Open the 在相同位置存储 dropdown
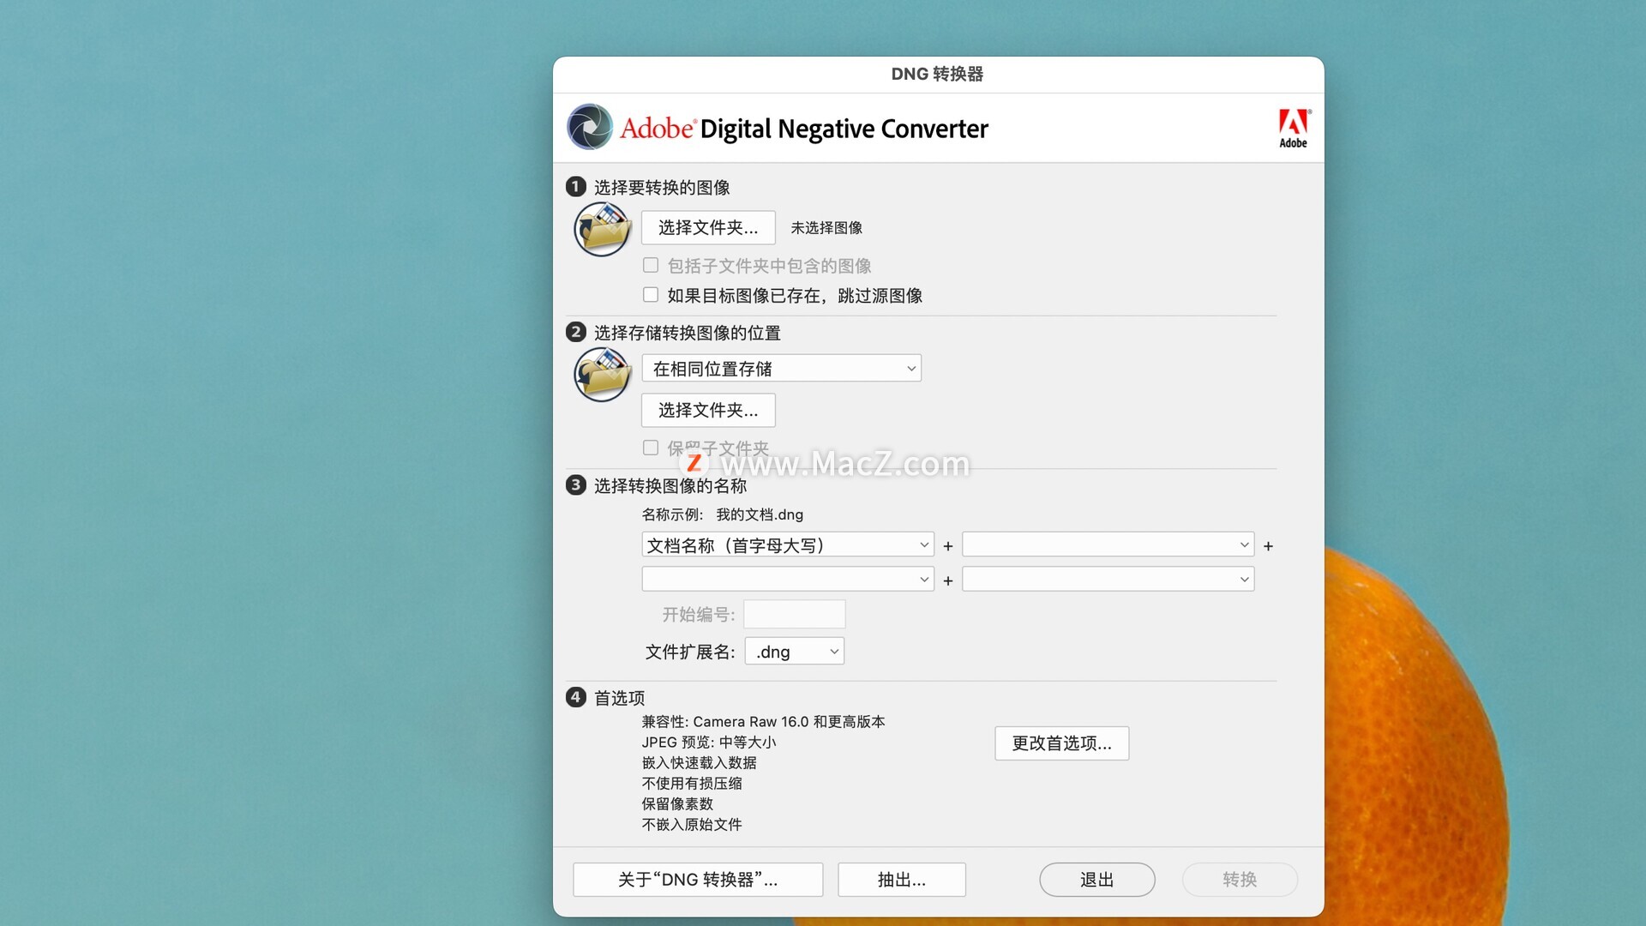This screenshot has height=926, width=1646. point(781,369)
